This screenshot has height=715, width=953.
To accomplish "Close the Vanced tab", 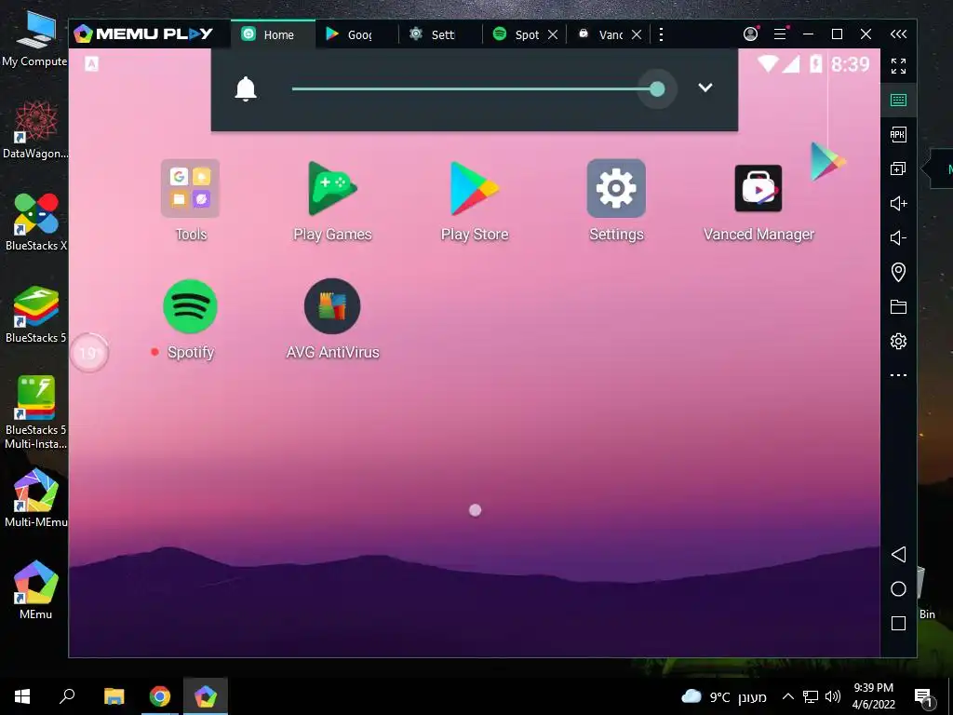I will click(637, 34).
